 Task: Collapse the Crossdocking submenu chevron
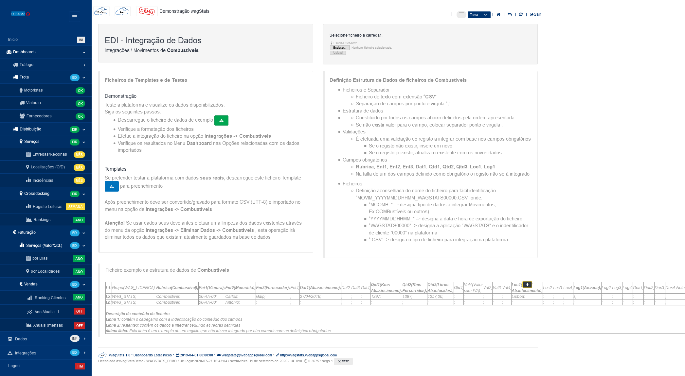point(84,194)
